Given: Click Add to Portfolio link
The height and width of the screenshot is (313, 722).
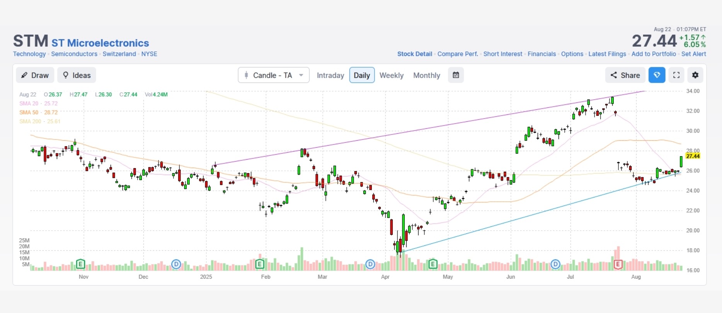Looking at the screenshot, I should (654, 54).
